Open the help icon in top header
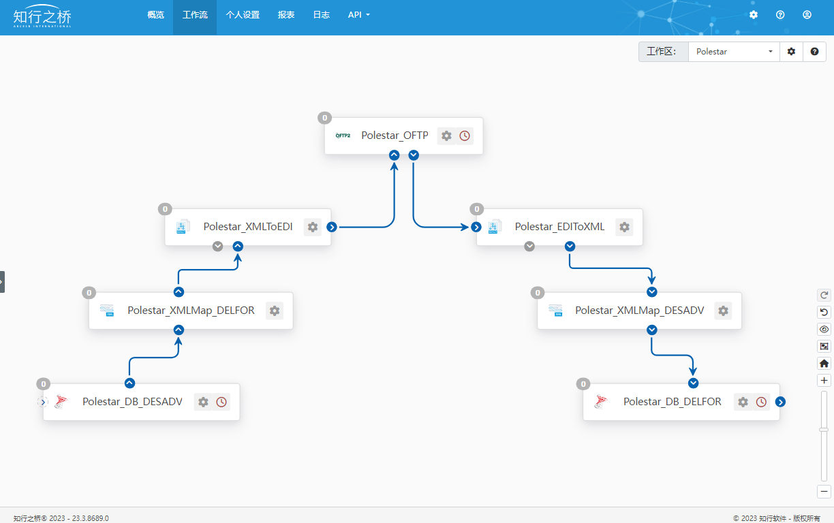This screenshot has height=523, width=834. 780,15
